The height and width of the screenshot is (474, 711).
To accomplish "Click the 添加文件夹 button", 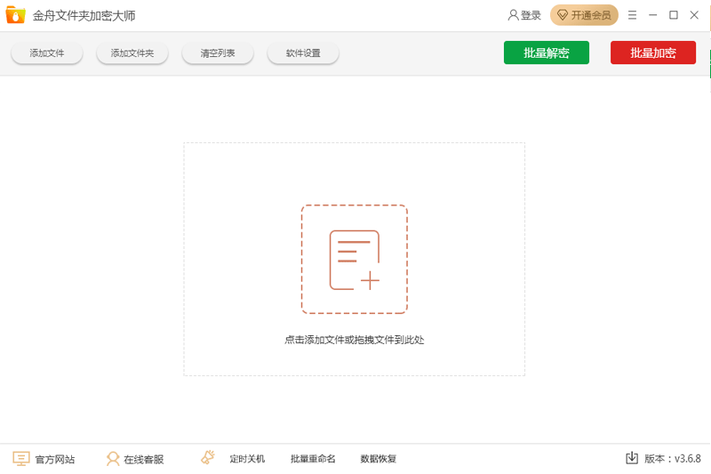I will pyautogui.click(x=132, y=53).
